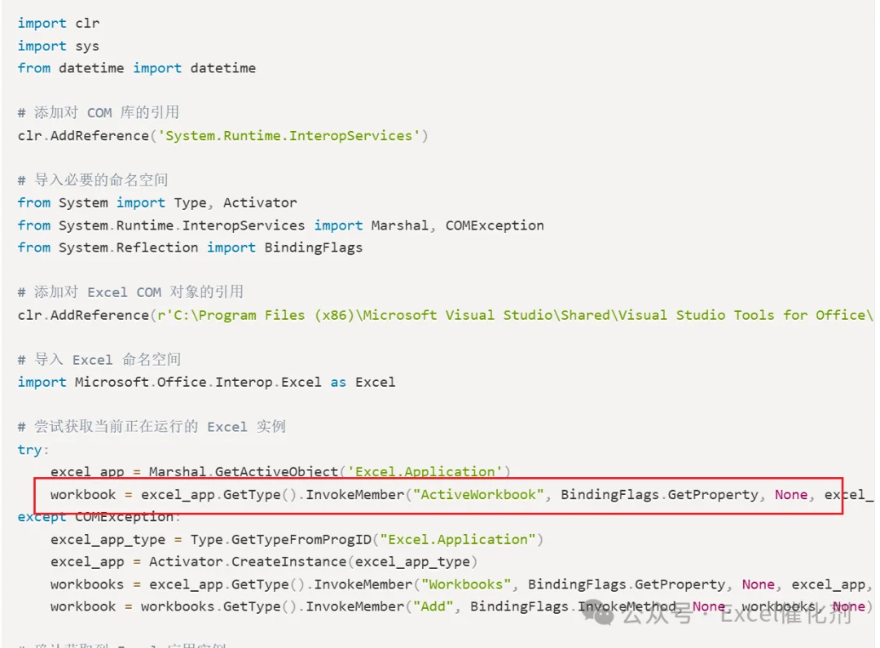
Task: Click the Type.GetTypeFromProgID("Excel.Application") line
Action: [297, 539]
